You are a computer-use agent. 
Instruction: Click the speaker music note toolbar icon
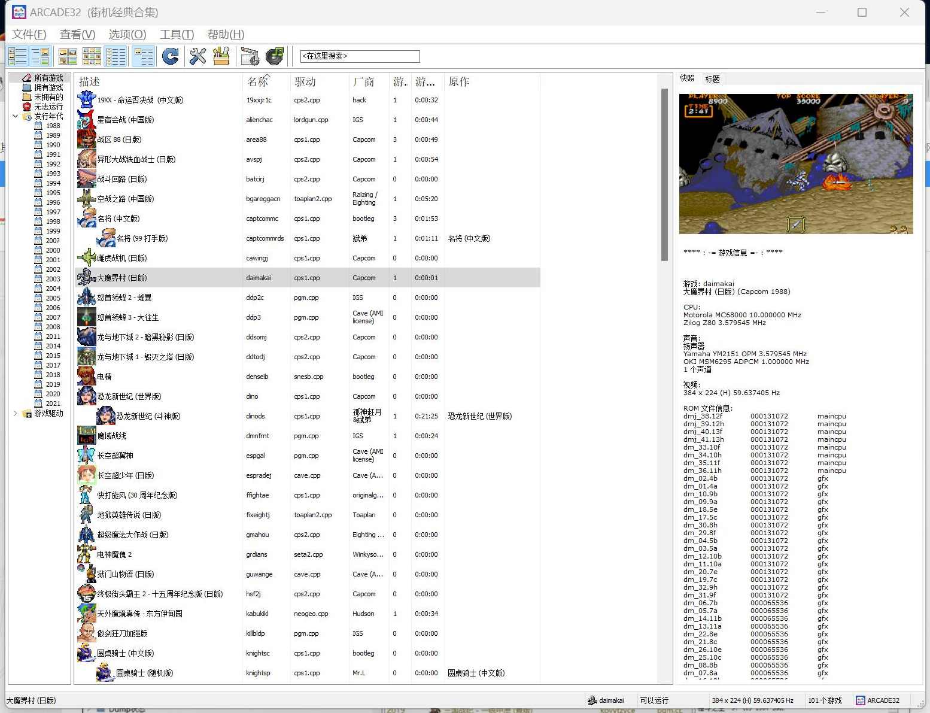[x=275, y=56]
